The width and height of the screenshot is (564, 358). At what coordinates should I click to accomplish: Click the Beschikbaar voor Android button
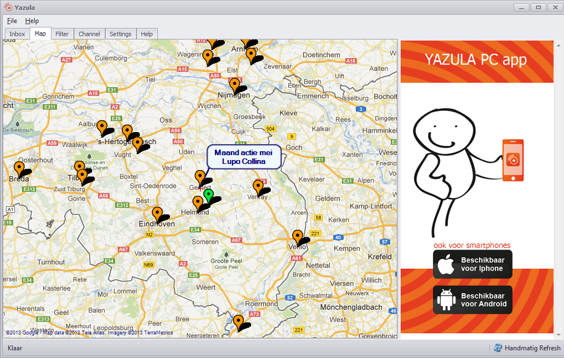click(x=472, y=300)
